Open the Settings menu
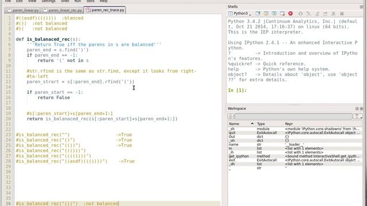 point(48,1)
